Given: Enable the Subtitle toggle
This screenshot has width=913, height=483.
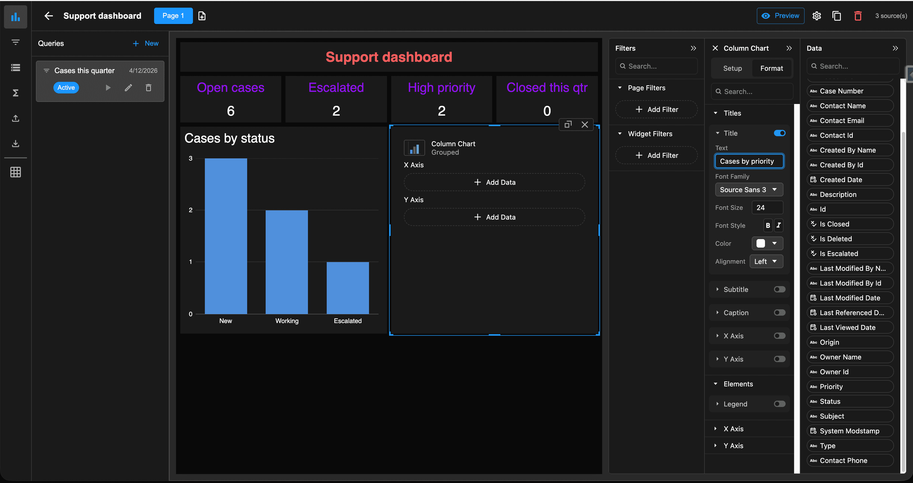Looking at the screenshot, I should [780, 290].
